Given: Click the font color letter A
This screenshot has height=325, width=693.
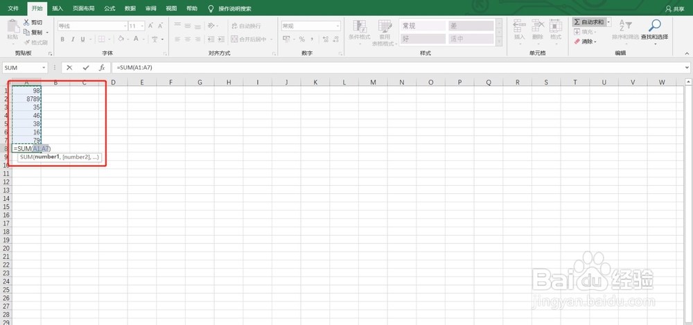Looking at the screenshot, I should (x=136, y=39).
